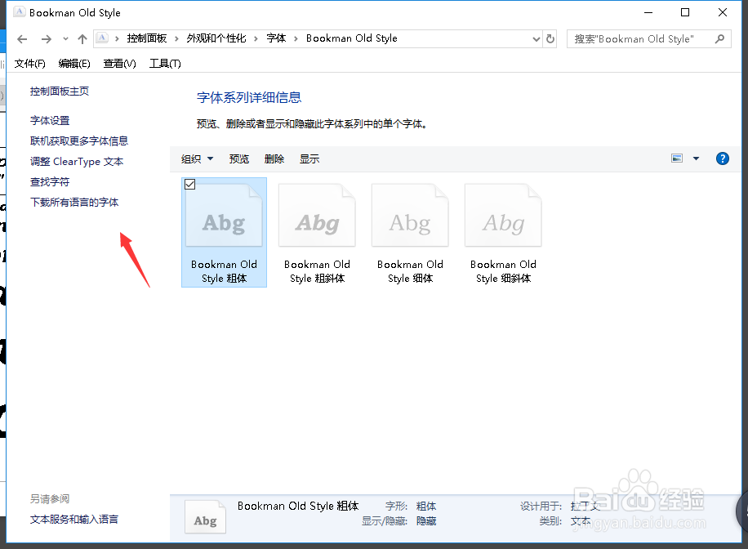Uncheck the Bookman Old Style 粗体 checkbox
The height and width of the screenshot is (549, 748).
tap(190, 185)
